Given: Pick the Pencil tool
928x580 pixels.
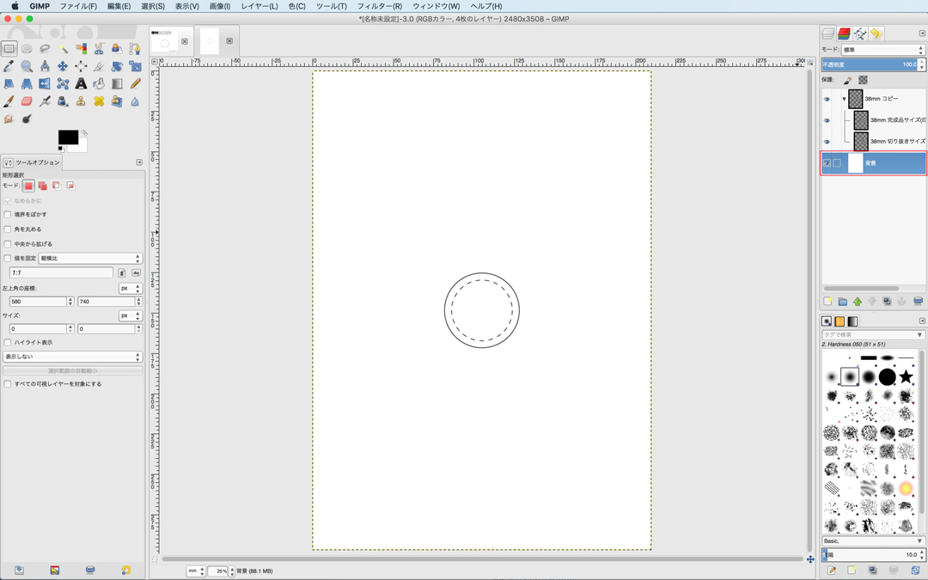Looking at the screenshot, I should click(x=135, y=83).
